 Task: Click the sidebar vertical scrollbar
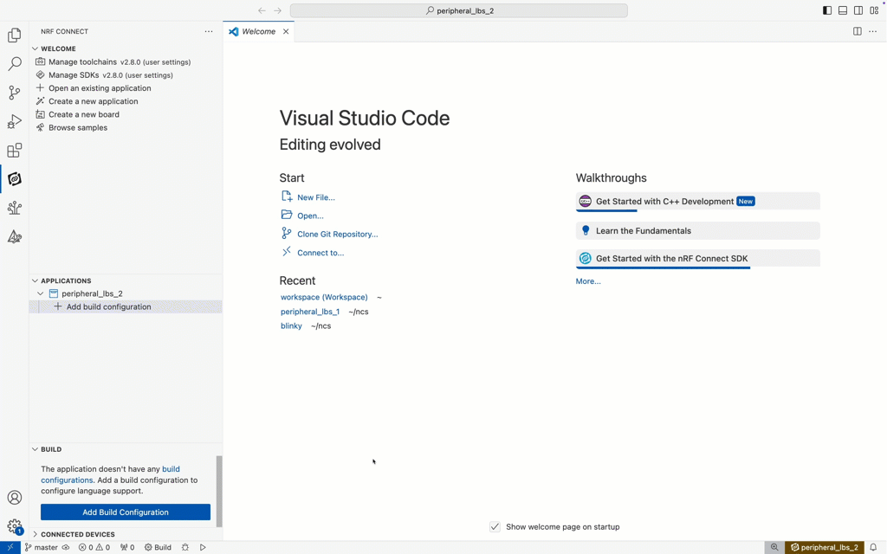click(219, 491)
